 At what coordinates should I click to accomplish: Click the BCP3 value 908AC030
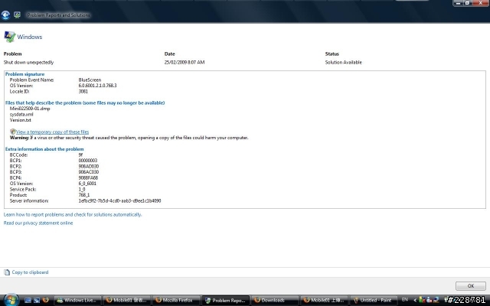(x=89, y=172)
